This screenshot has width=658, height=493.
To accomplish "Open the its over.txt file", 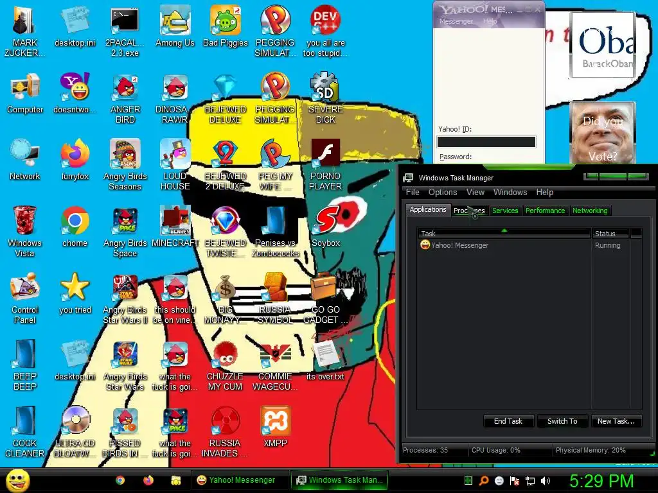I will (x=326, y=359).
